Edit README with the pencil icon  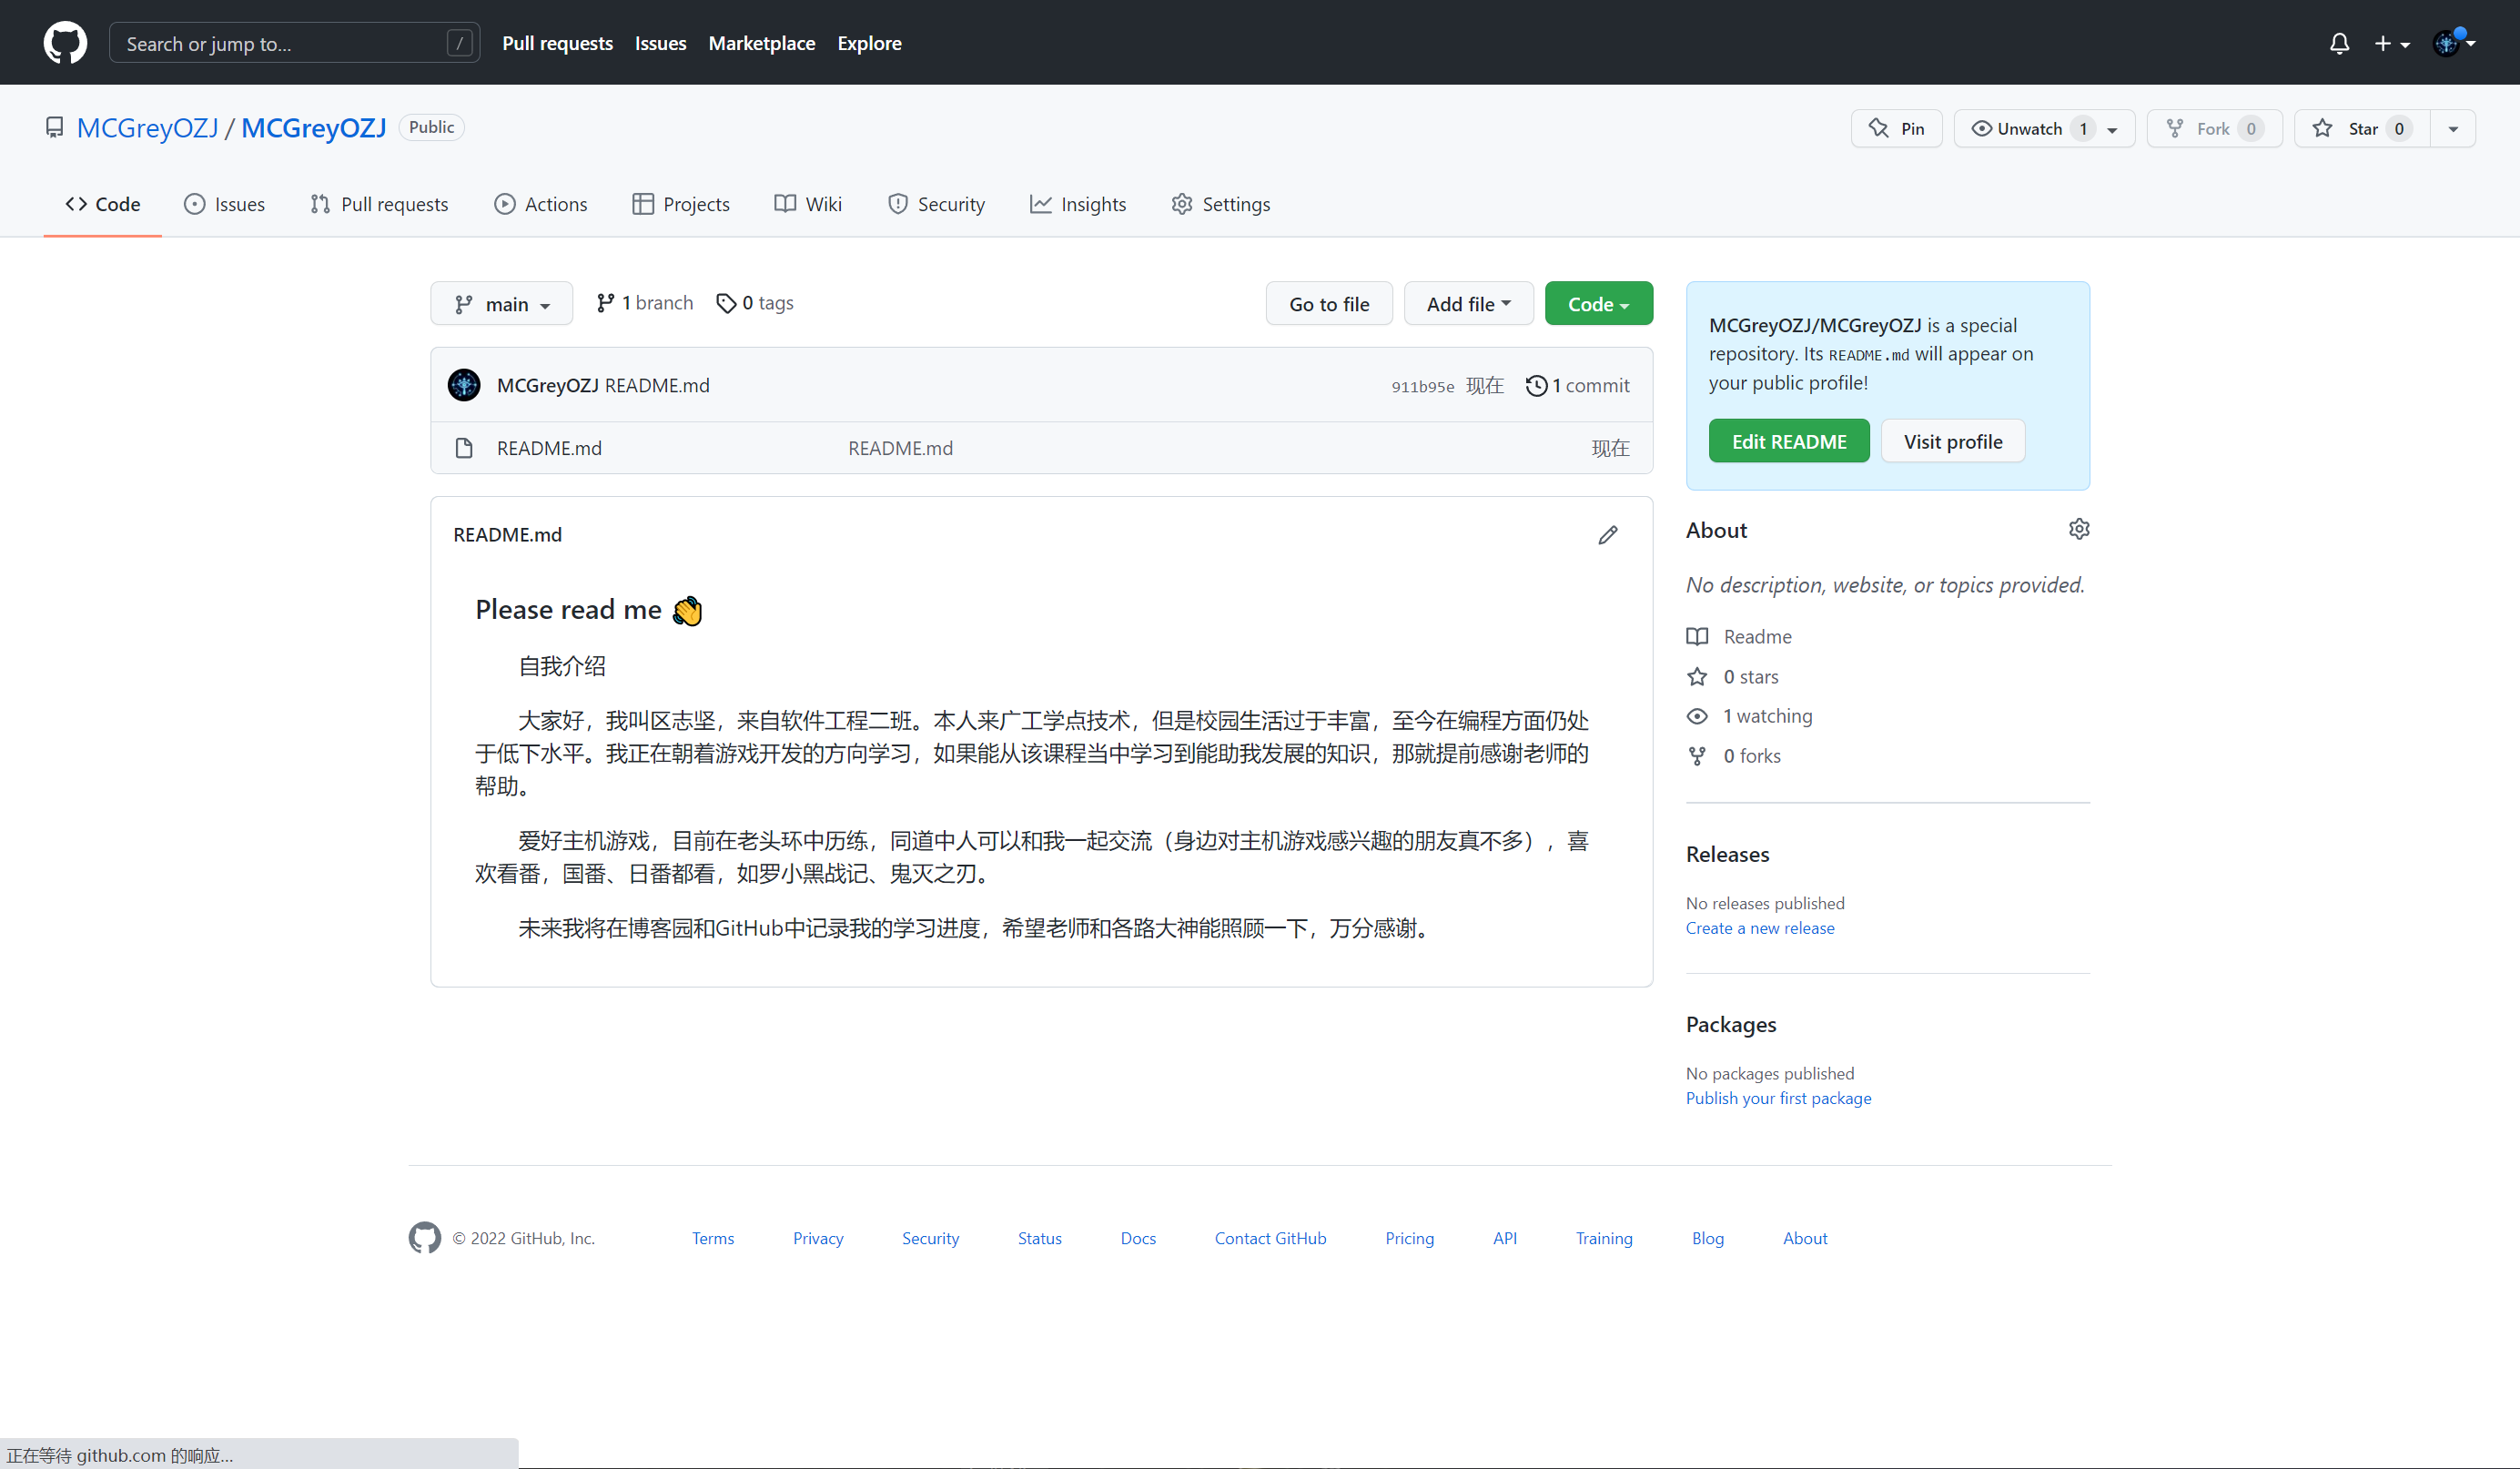(1607, 535)
